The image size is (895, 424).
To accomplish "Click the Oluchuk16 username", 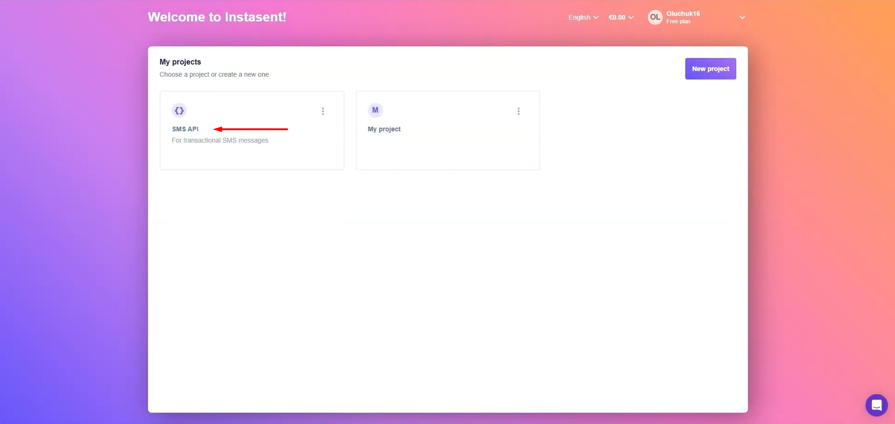I will tap(683, 14).
